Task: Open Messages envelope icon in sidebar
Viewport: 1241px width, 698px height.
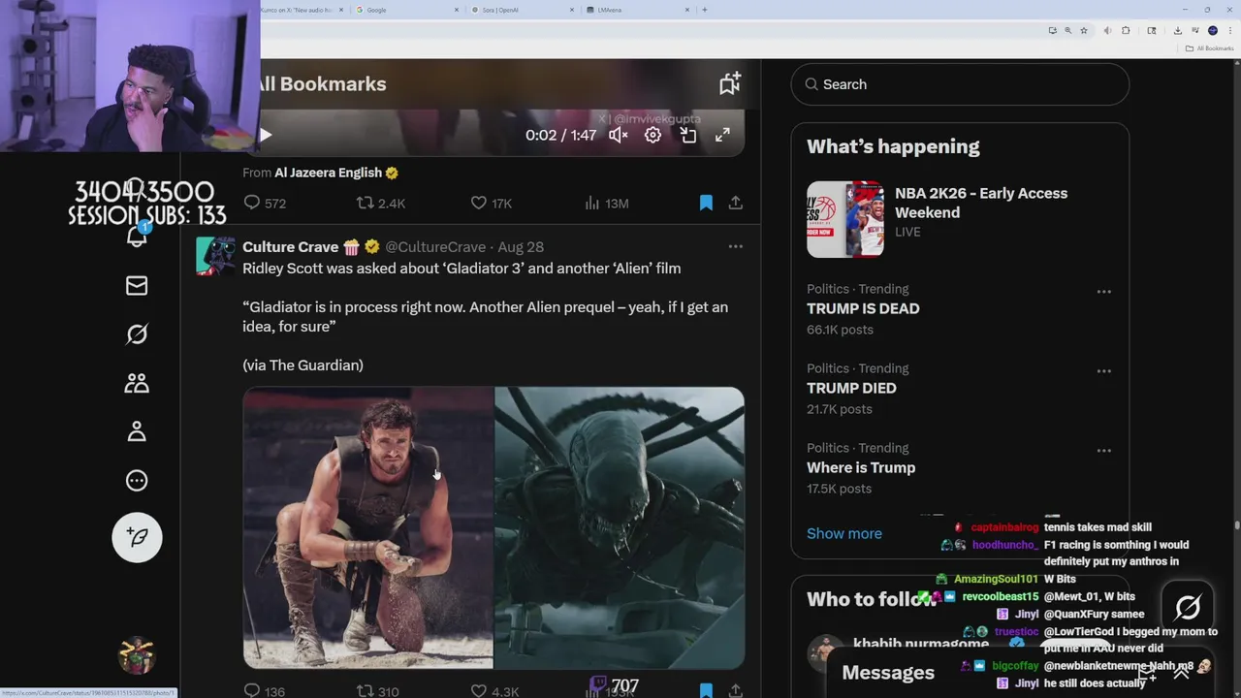Action: tap(137, 286)
